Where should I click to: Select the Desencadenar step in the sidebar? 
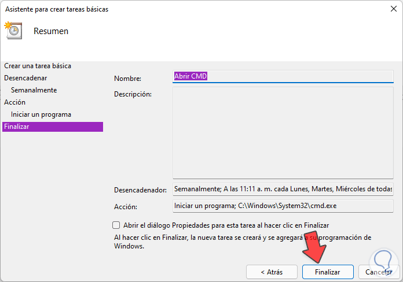point(25,77)
